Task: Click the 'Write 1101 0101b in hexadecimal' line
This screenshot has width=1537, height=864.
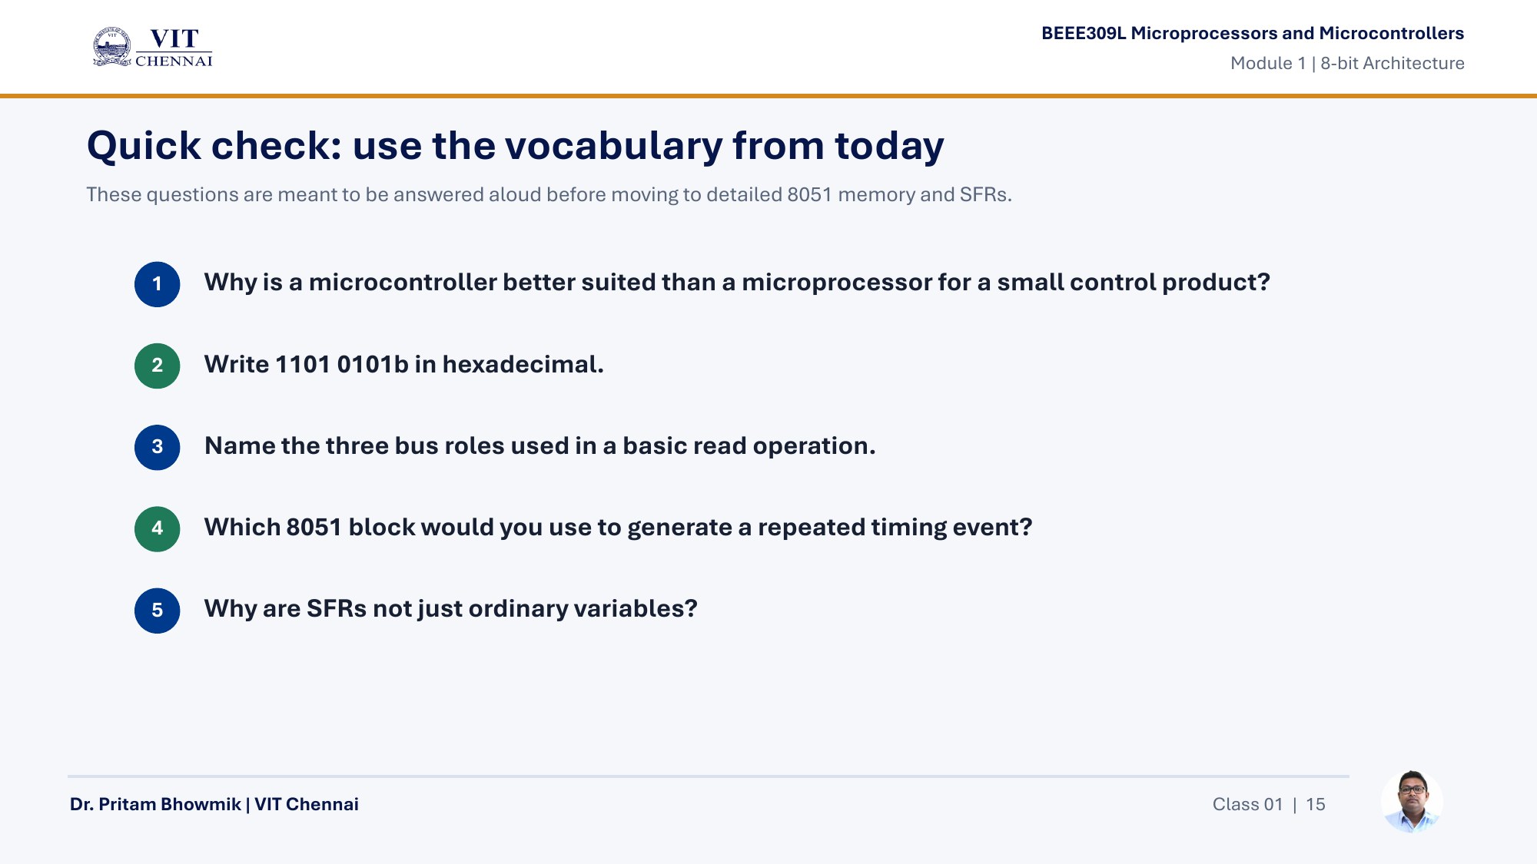Action: point(404,364)
